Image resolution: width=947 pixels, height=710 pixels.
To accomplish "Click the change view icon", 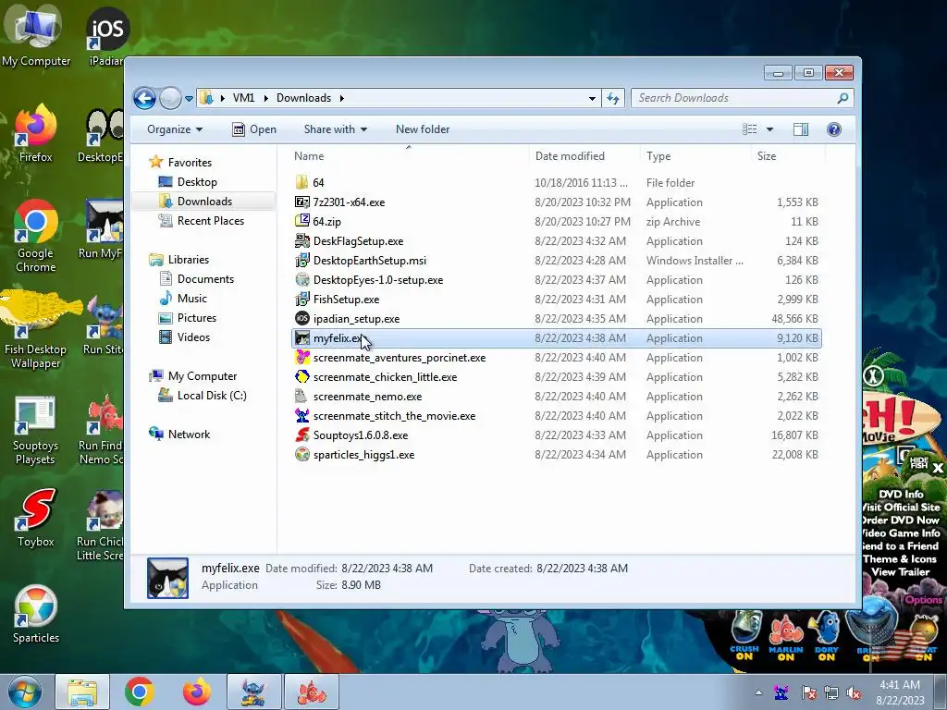I will [x=749, y=129].
